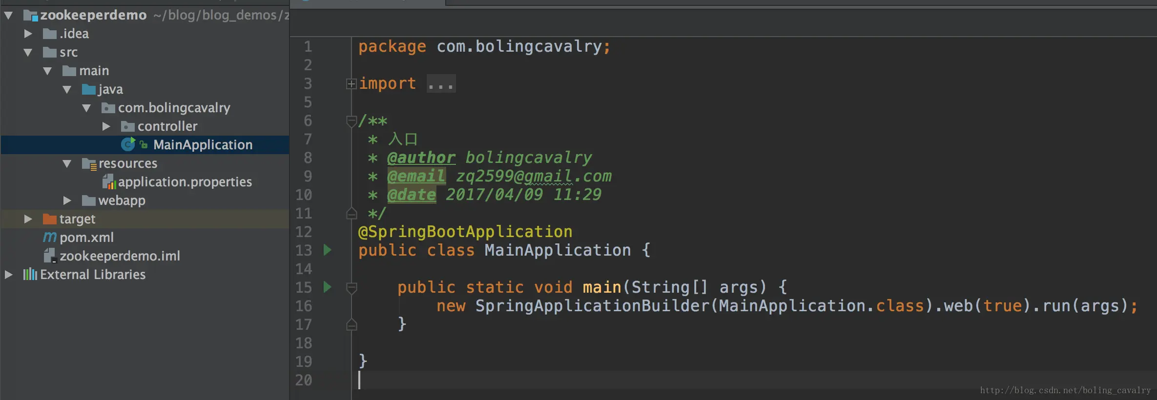Expand the .idea folder
The image size is (1157, 400).
[28, 34]
